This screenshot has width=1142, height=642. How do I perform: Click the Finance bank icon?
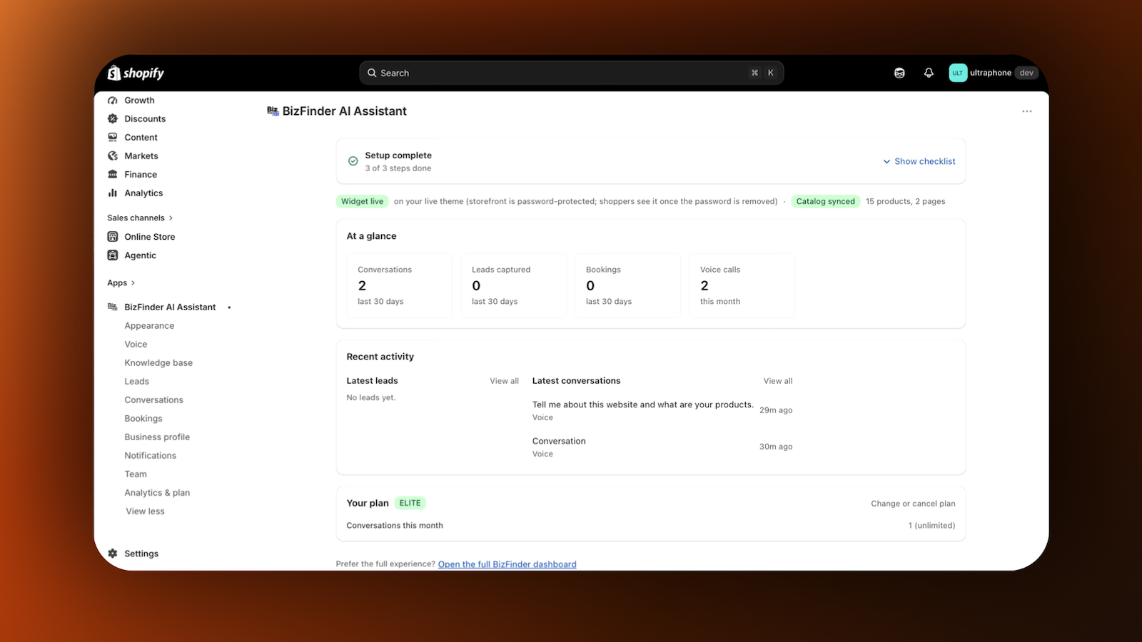pyautogui.click(x=113, y=175)
